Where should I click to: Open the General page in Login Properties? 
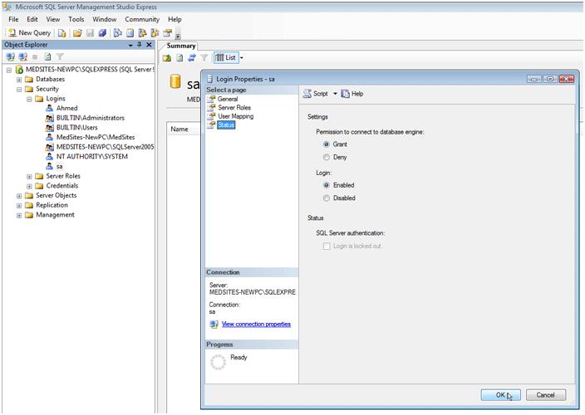click(228, 99)
